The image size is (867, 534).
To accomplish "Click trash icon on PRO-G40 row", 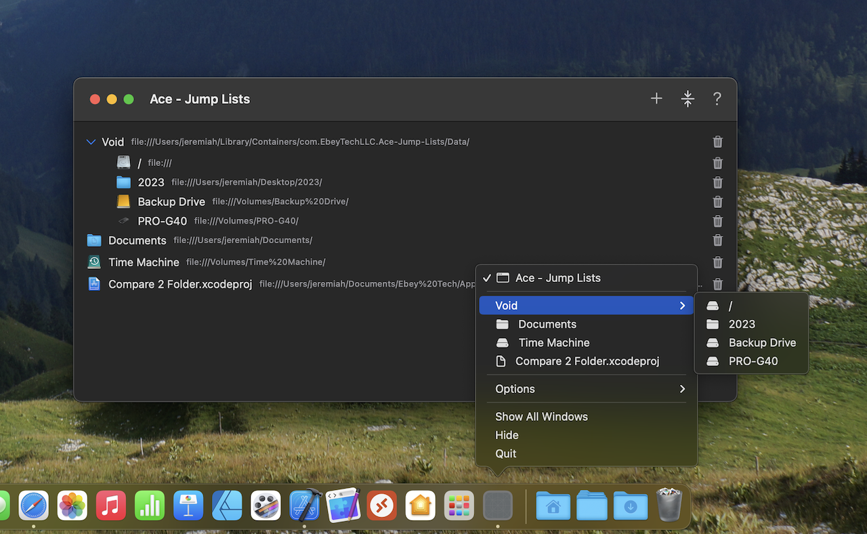I will [718, 221].
